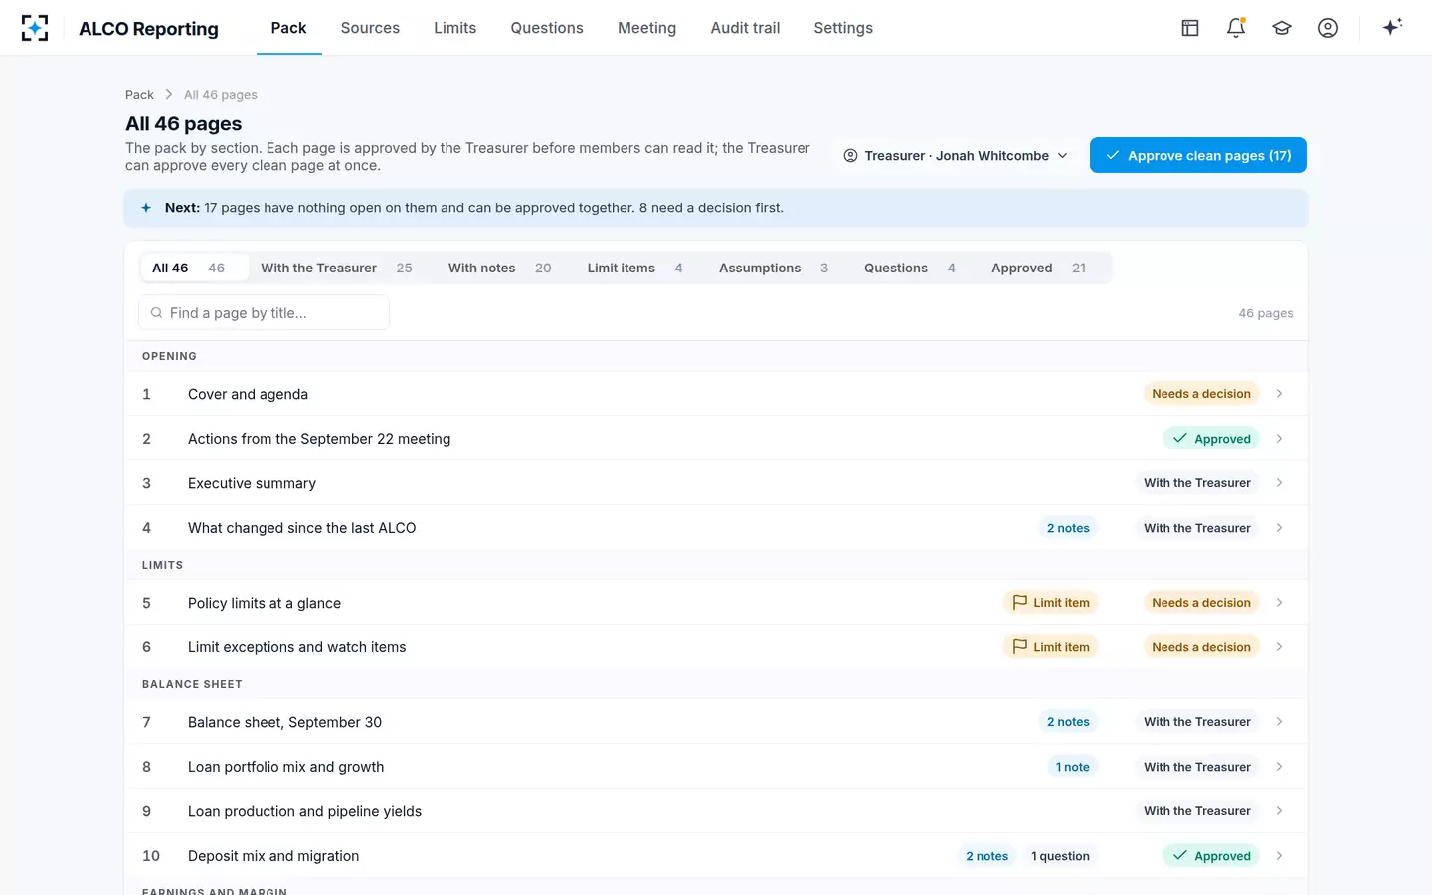1432x895 pixels.
Task: Click Find a page by title field
Action: pyautogui.click(x=264, y=313)
